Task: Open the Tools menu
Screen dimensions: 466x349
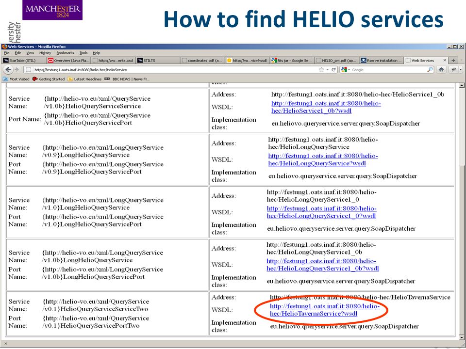Action: (83, 53)
